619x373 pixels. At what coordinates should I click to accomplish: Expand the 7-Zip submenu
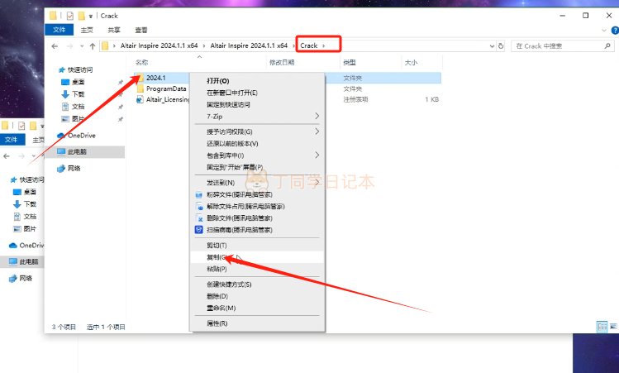(x=257, y=116)
